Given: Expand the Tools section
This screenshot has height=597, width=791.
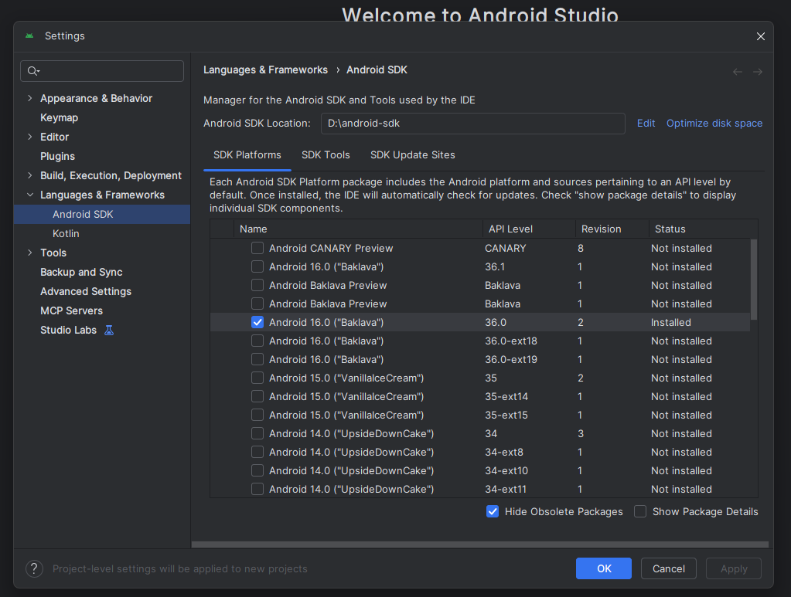Looking at the screenshot, I should click(x=29, y=253).
